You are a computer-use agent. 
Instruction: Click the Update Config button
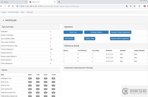point(90,38)
